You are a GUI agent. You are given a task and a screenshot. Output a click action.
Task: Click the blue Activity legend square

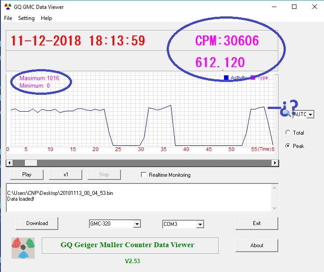pos(226,78)
